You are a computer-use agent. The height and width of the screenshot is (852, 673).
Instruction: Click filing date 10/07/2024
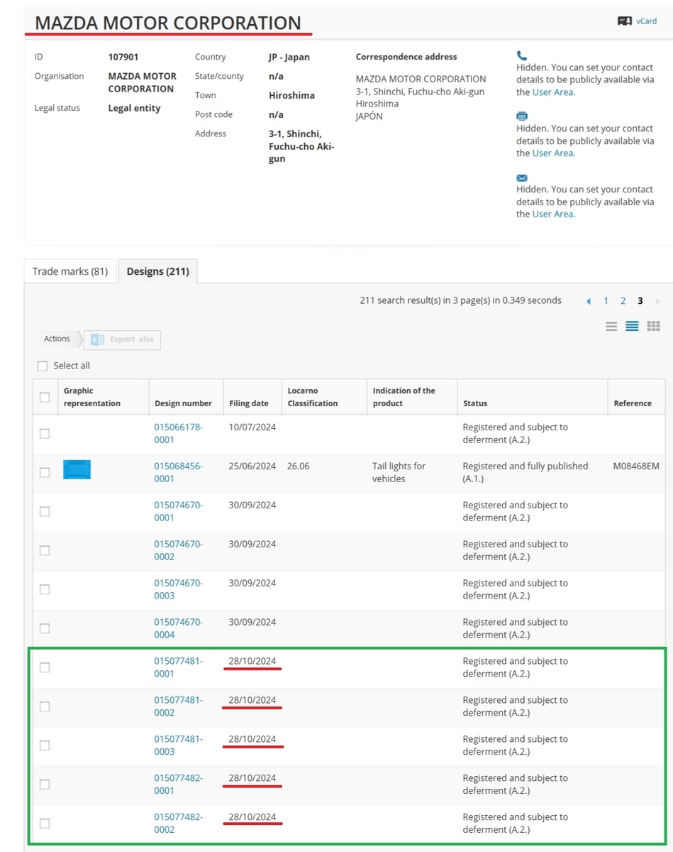tap(252, 427)
